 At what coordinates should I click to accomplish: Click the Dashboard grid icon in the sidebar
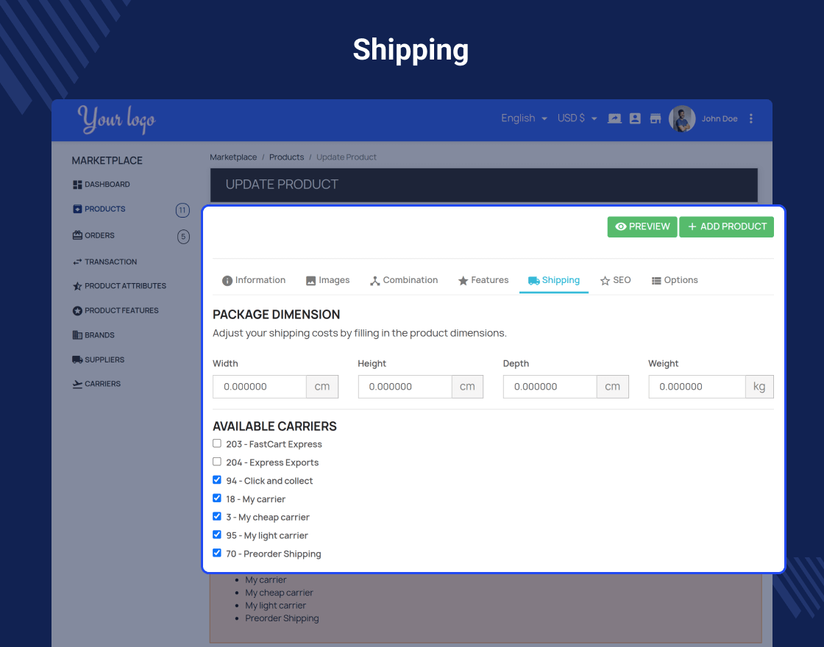tap(77, 185)
